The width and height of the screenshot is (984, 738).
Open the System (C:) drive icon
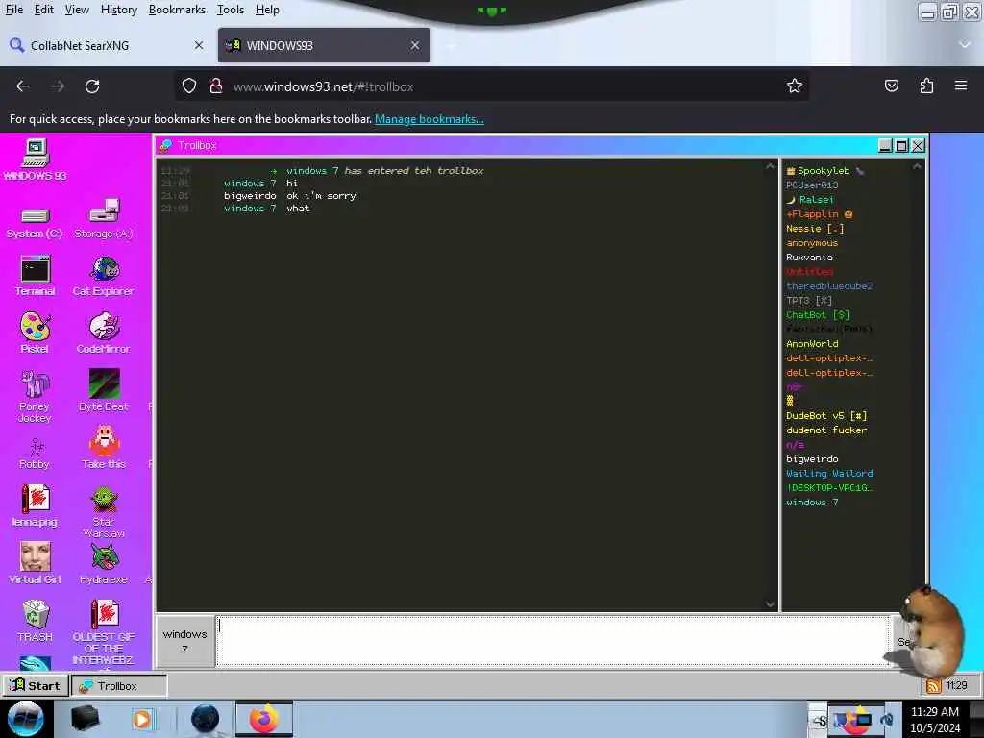coord(35,223)
